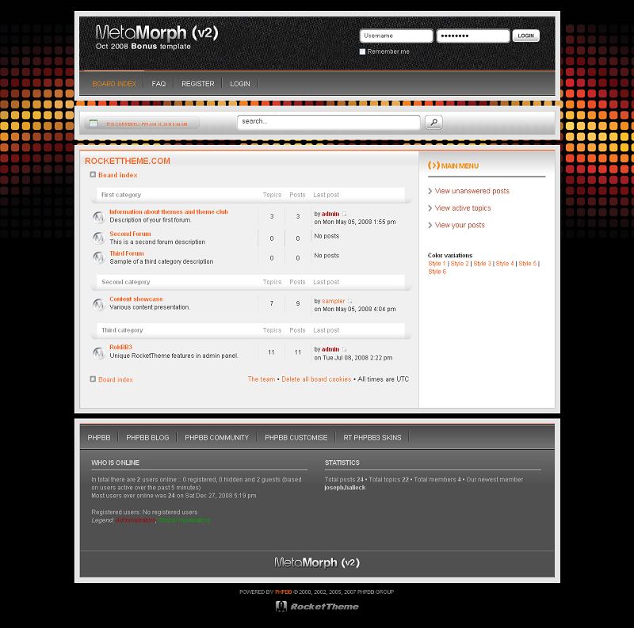
Task: View latest post icon in themes forum row
Action: [x=345, y=214]
